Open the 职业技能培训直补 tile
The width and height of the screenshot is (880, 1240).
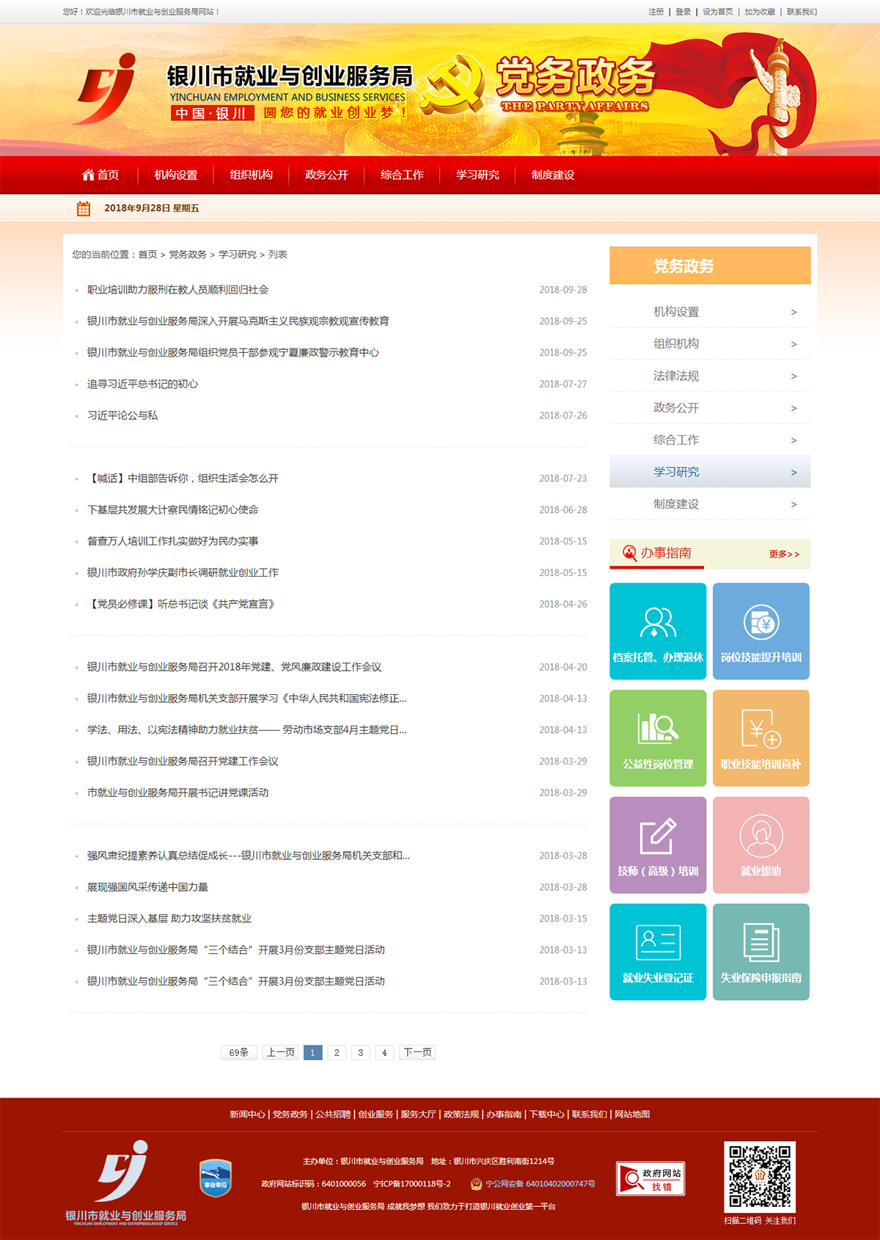[760, 738]
